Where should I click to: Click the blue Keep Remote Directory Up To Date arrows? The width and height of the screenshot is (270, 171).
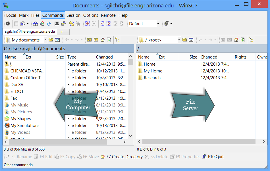pos(49,24)
